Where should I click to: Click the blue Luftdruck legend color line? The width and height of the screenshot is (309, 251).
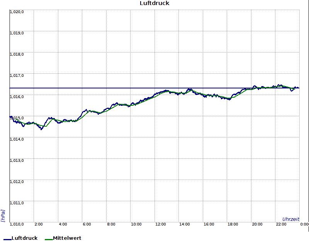point(7,239)
